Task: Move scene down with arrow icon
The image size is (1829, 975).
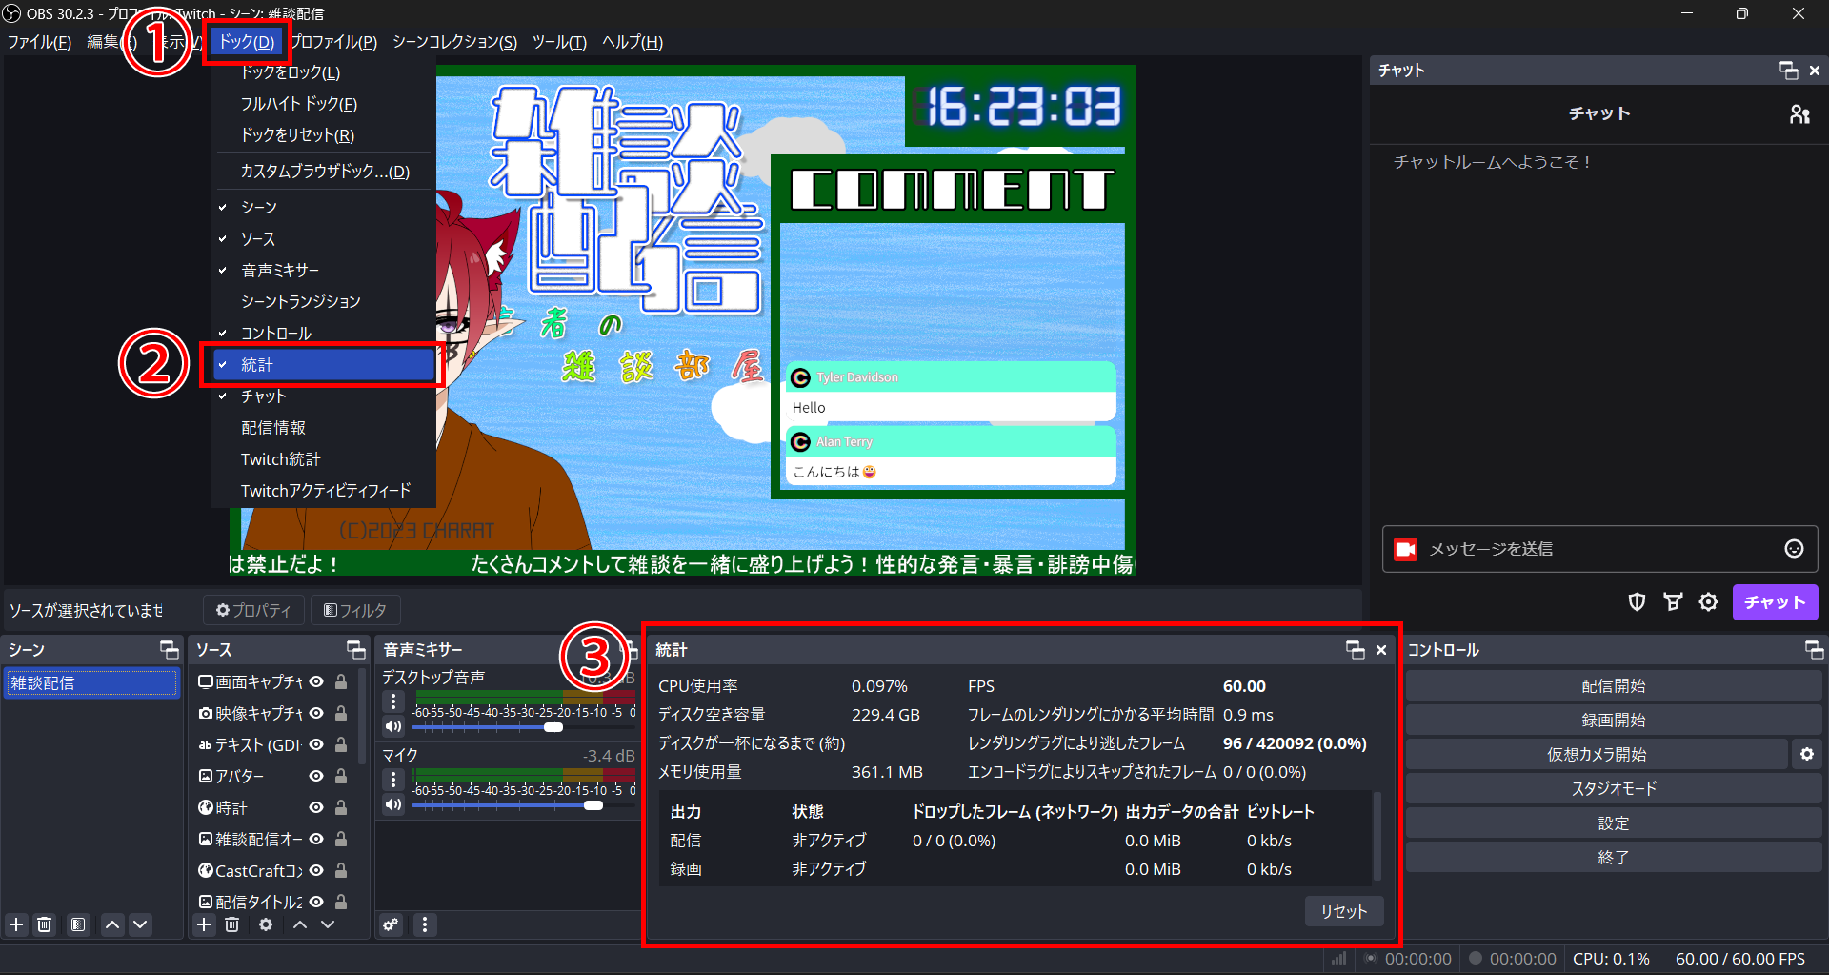Action: click(x=140, y=924)
